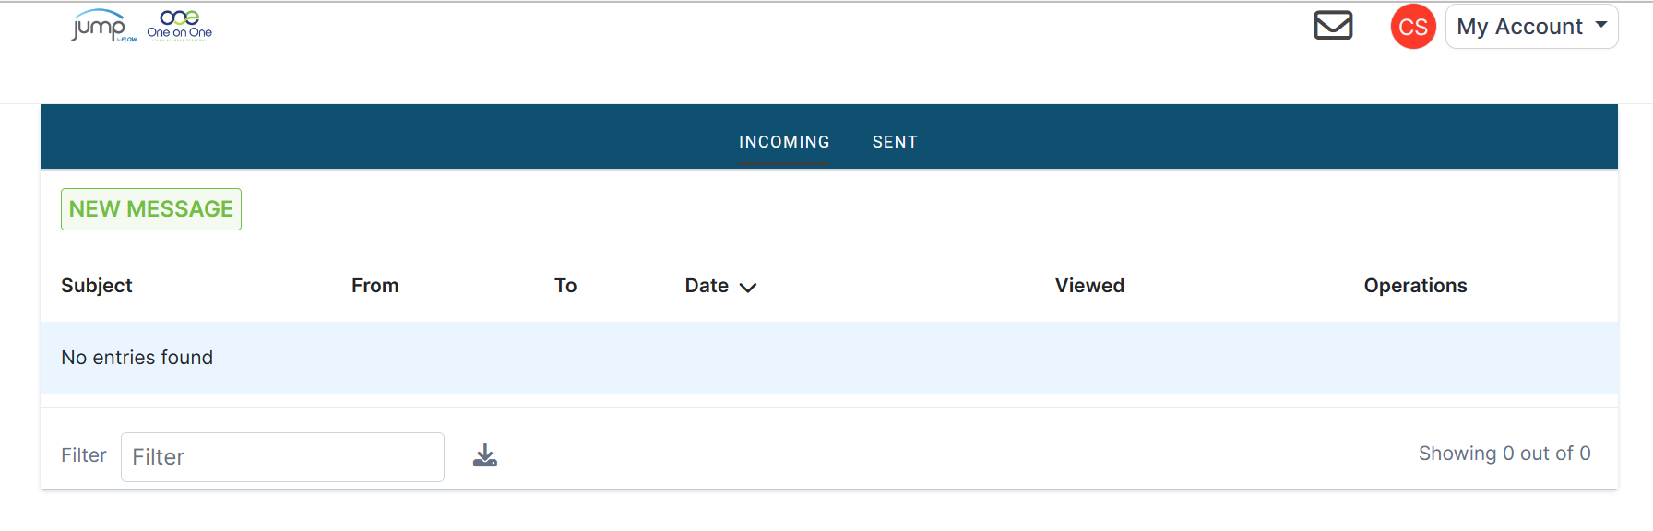Open the envelope messages icon
The width and height of the screenshot is (1653, 531).
[1333, 26]
